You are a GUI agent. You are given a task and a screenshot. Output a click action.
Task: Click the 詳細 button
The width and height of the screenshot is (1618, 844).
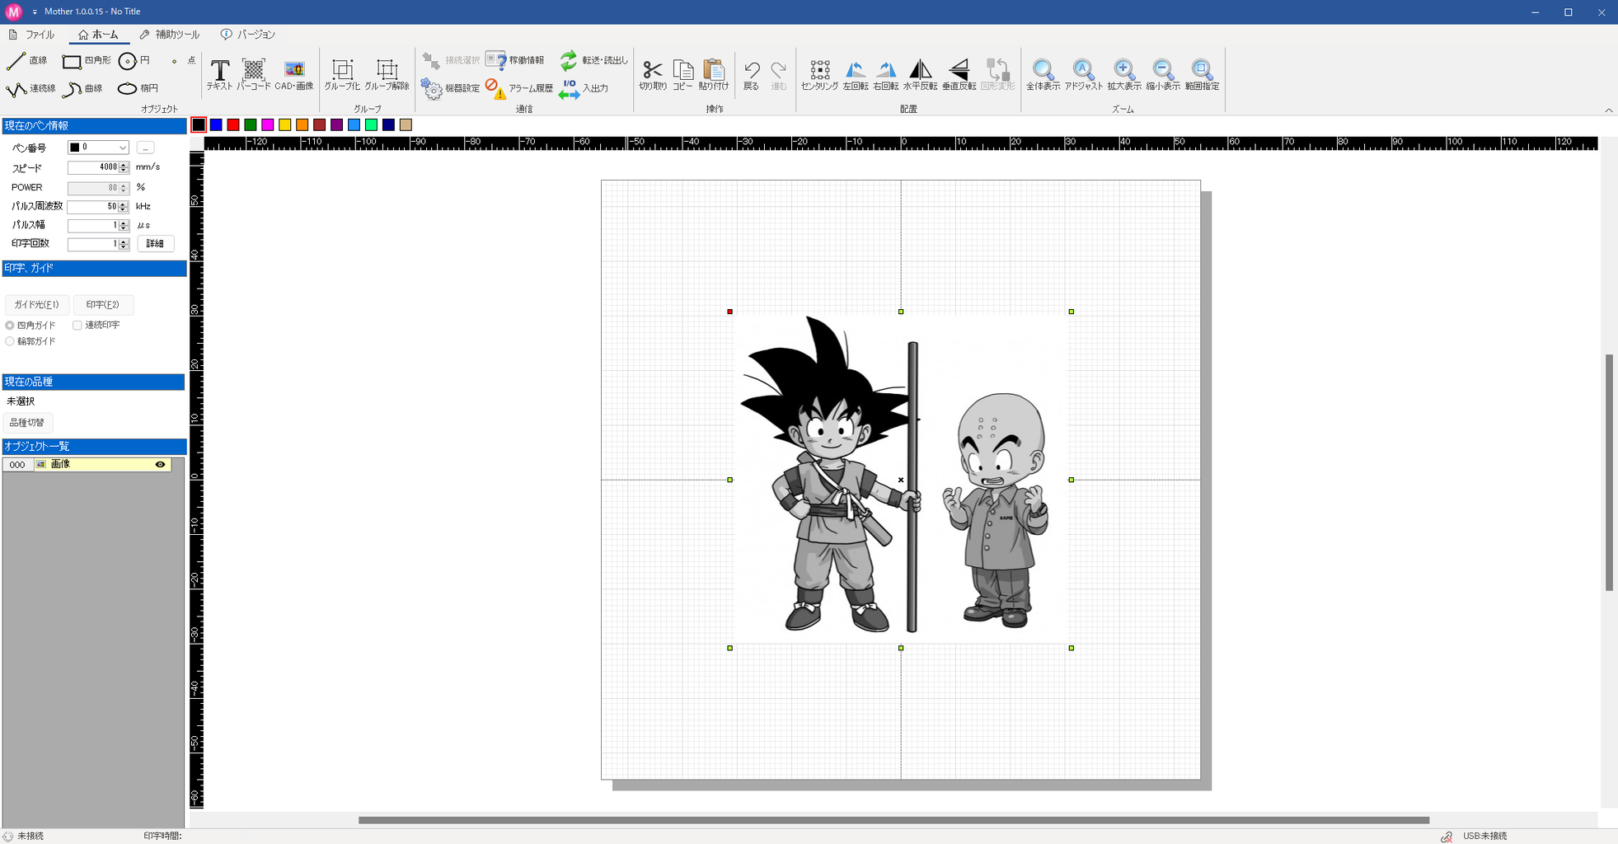pyautogui.click(x=155, y=244)
